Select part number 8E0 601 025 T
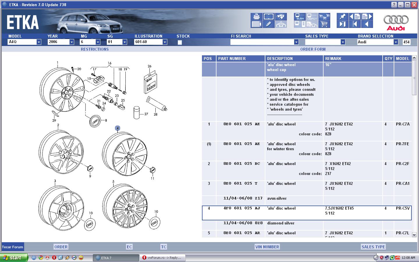Screen dimensions: 419x262 (240, 183)
